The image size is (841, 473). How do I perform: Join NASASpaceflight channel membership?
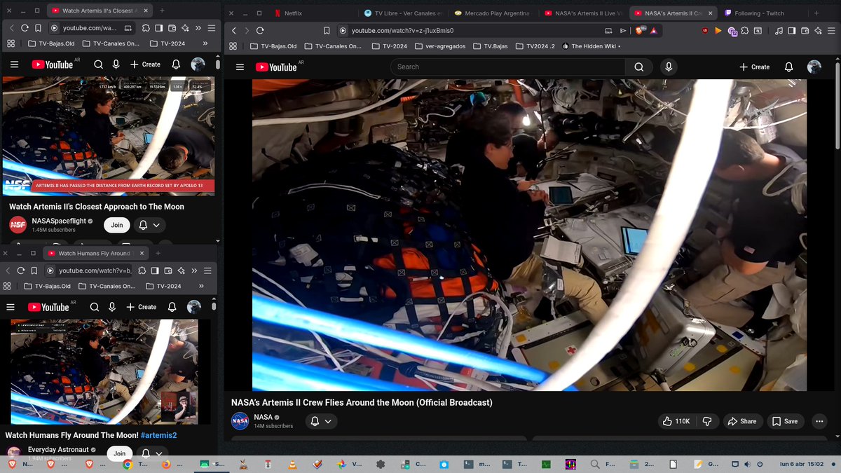pyautogui.click(x=116, y=225)
